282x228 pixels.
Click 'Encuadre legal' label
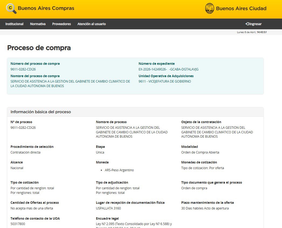pyautogui.click(x=107, y=219)
